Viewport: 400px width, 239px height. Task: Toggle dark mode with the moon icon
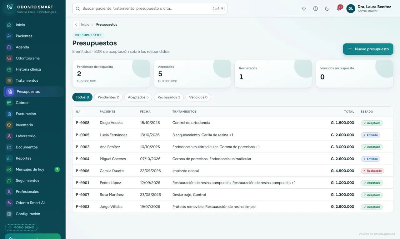coord(327,9)
